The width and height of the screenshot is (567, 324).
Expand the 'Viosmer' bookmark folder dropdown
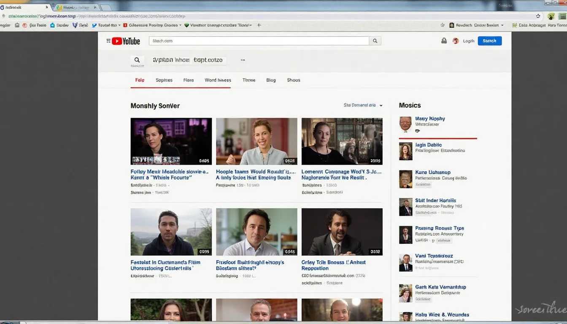[218, 25]
